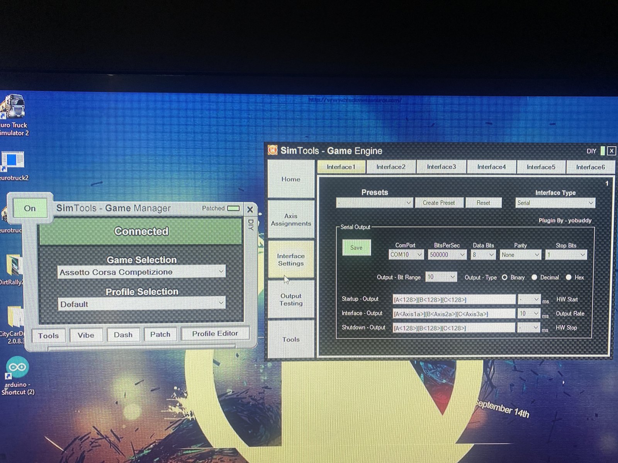Open Stop Bits dropdown showing 1
Image resolution: width=618 pixels, height=463 pixels.
click(566, 255)
